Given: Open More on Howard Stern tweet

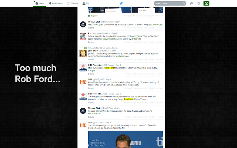Looking at the screenshot, I should [159, 117].
